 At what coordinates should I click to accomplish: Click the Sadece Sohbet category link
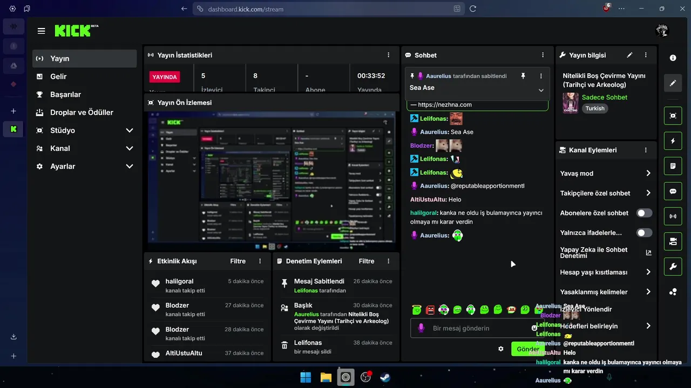point(605,97)
